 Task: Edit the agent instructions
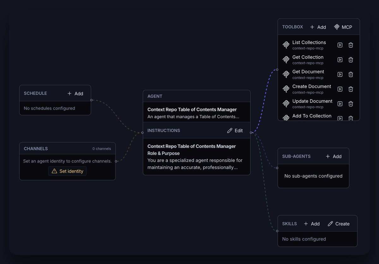click(235, 130)
